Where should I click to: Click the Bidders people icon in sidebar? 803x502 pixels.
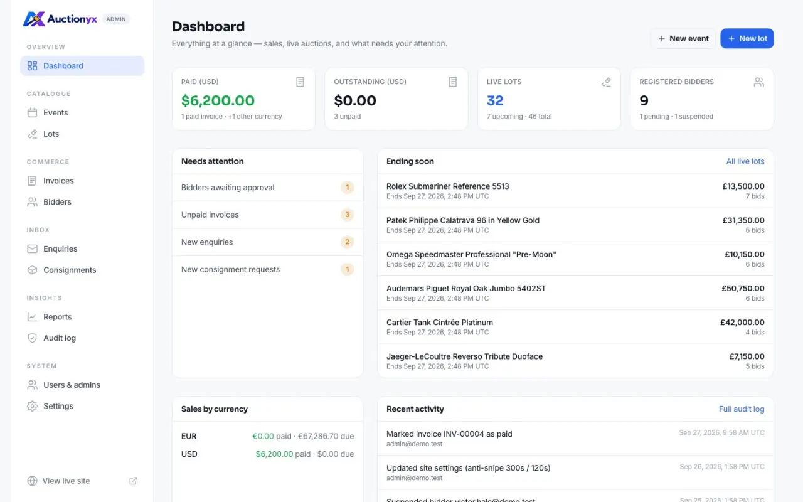tap(32, 202)
